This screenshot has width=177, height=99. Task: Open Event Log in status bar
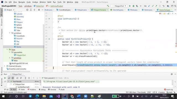pos(168,90)
